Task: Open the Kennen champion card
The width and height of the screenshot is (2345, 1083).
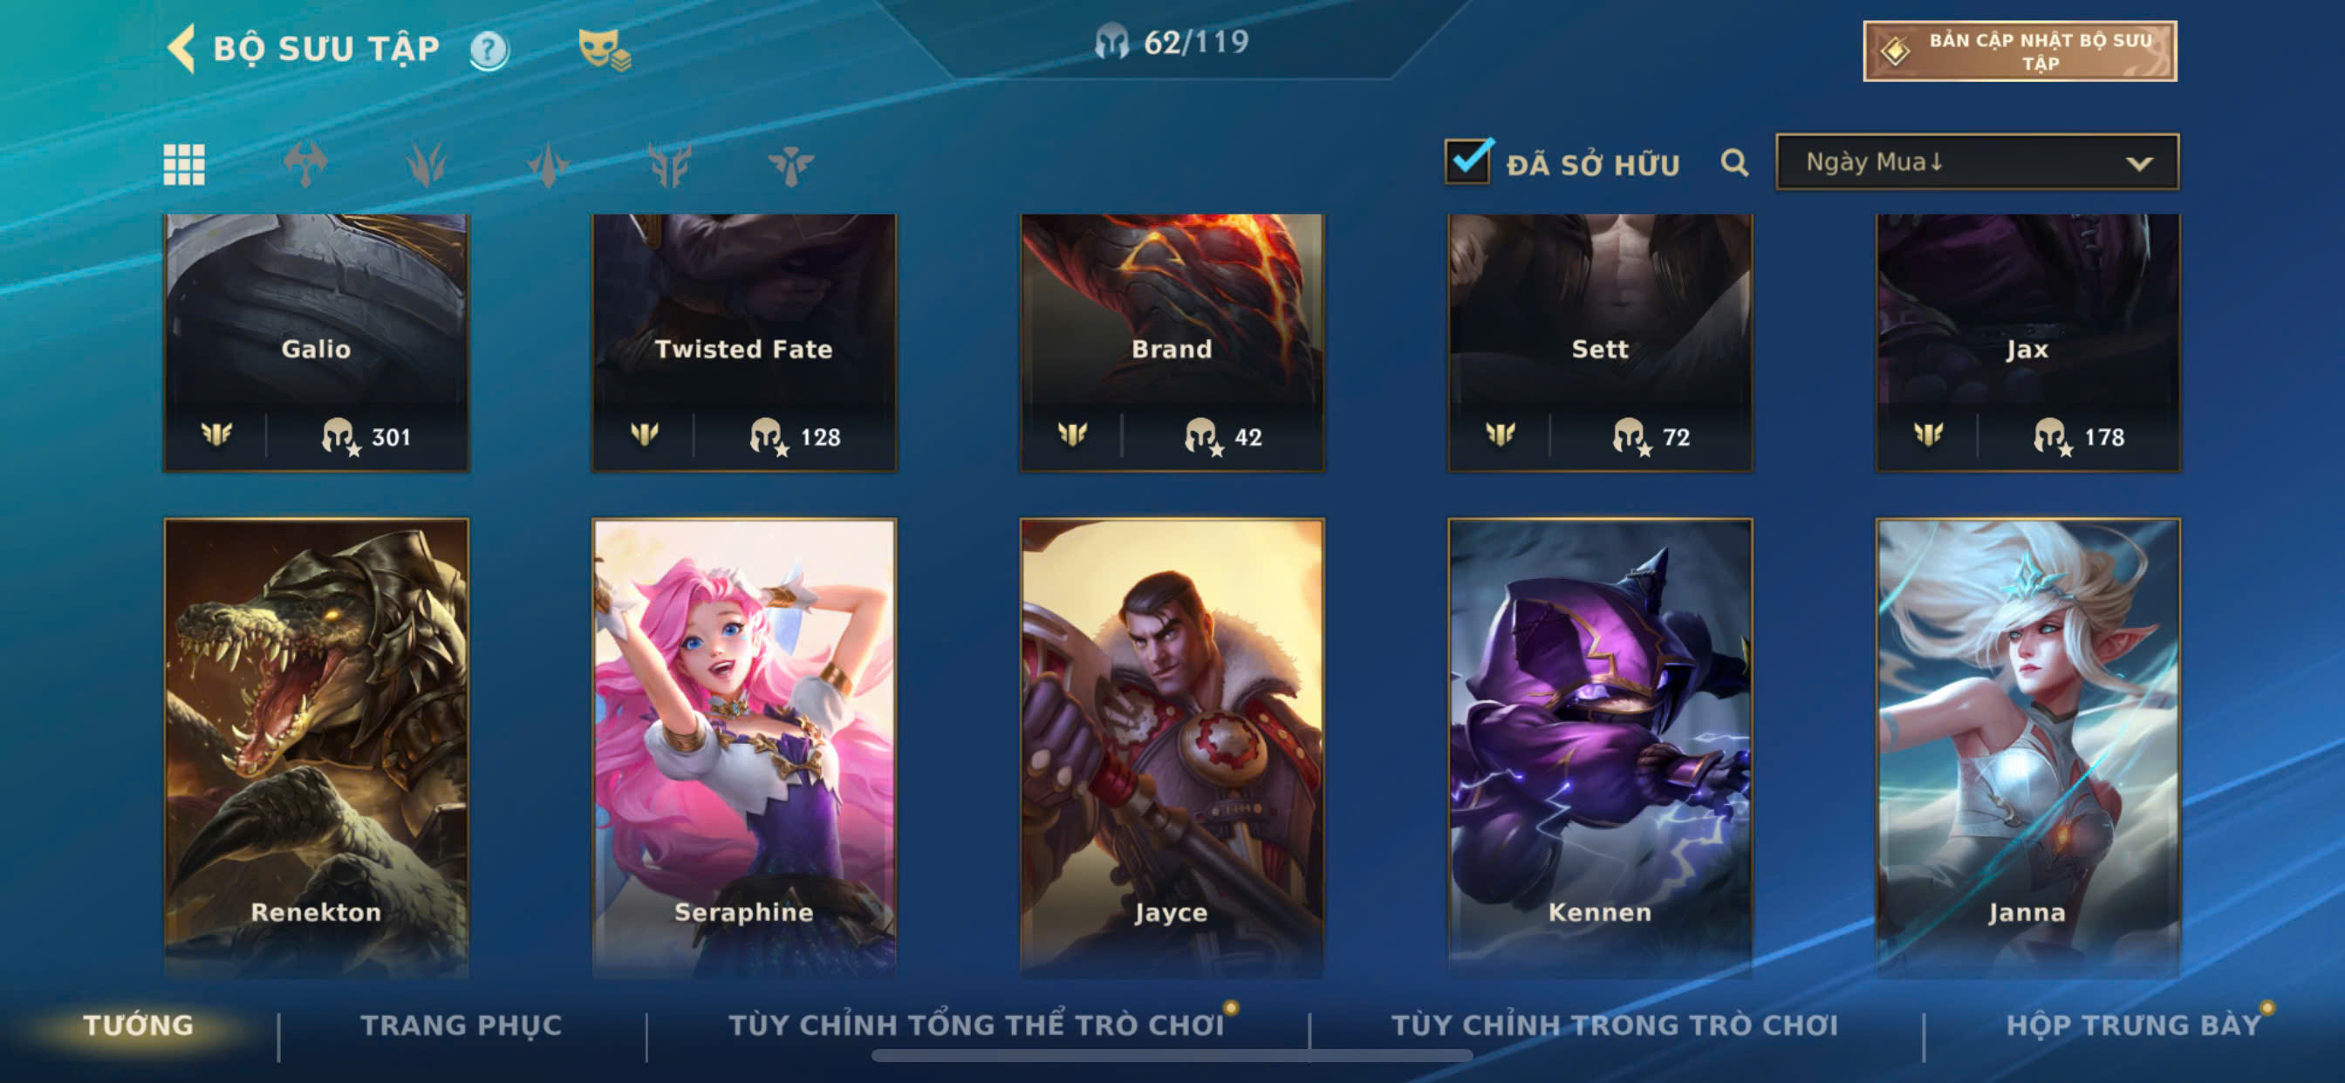Action: point(1599,748)
